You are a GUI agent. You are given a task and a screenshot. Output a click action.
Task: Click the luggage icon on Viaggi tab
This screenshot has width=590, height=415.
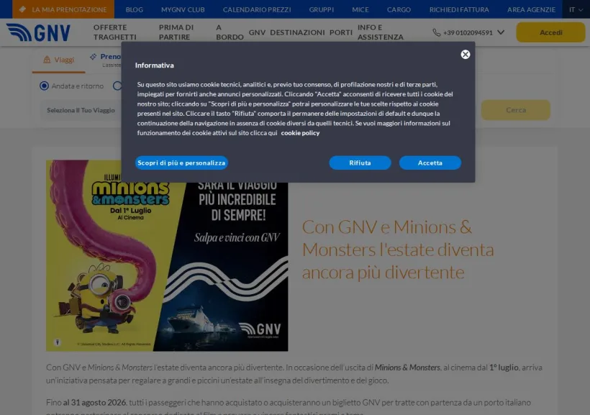coord(47,60)
